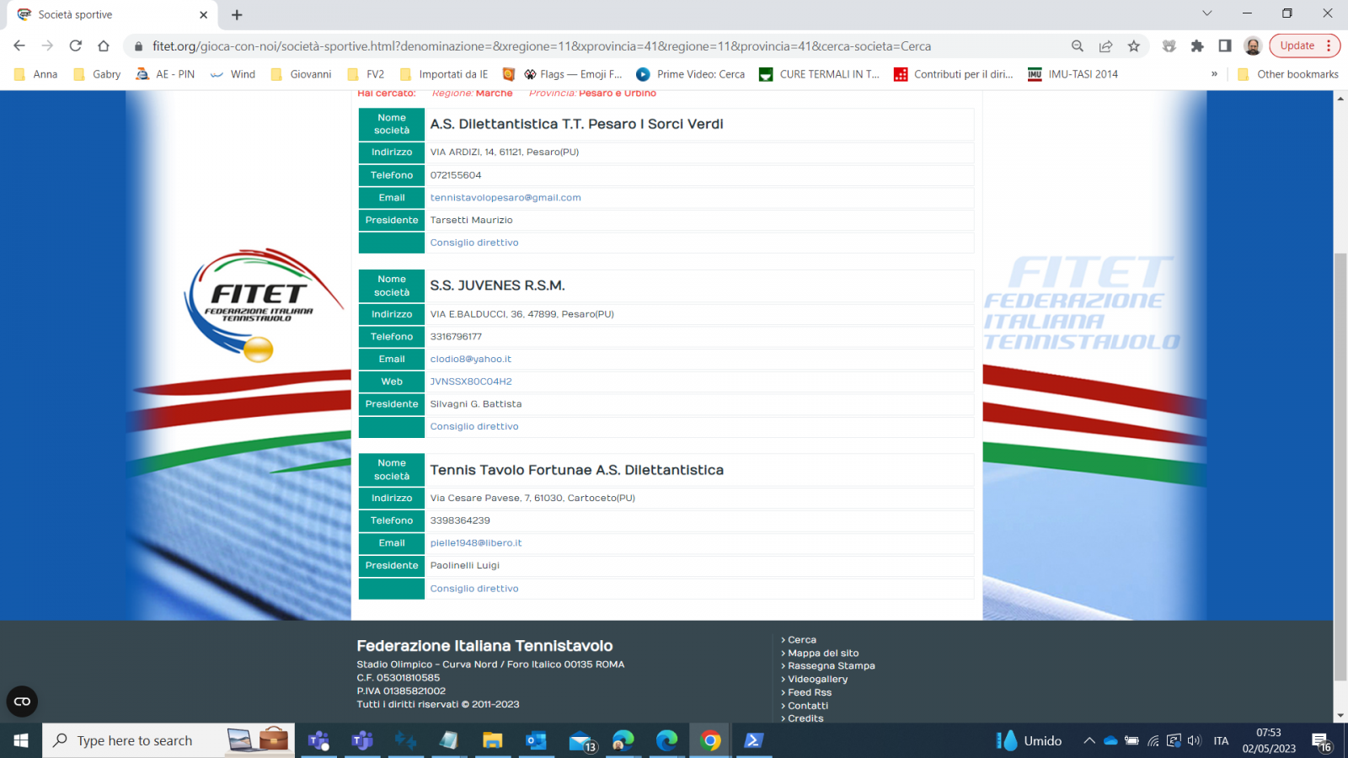Viewport: 1348px width, 758px height.
Task: Open Microsoft Edge from the taskbar
Action: click(666, 740)
